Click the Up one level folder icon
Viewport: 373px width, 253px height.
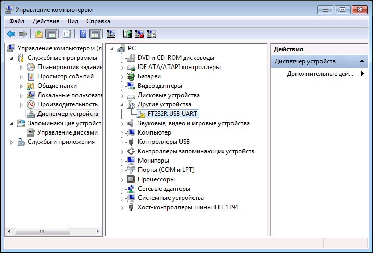pyautogui.click(x=39, y=34)
